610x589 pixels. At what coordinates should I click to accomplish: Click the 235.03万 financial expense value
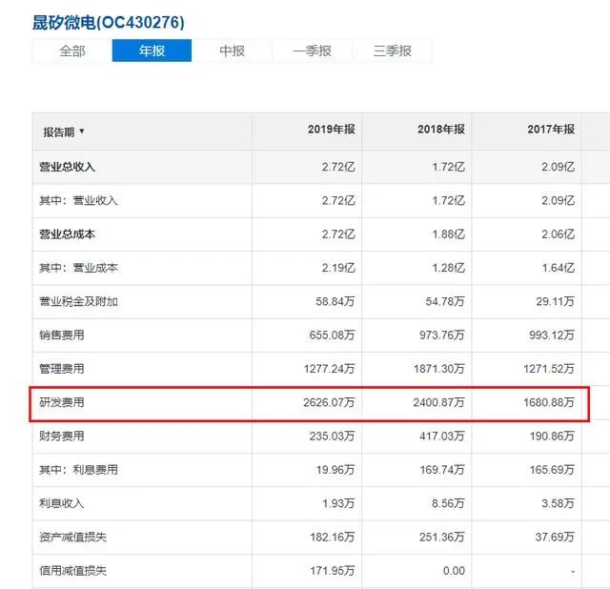click(333, 436)
